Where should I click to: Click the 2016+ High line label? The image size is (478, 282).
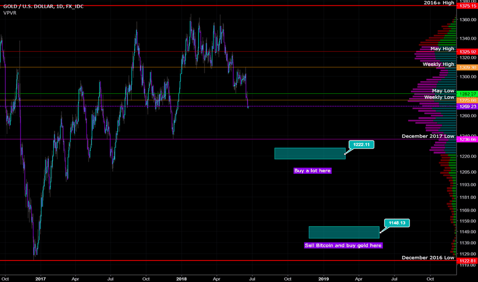coord(439,3)
